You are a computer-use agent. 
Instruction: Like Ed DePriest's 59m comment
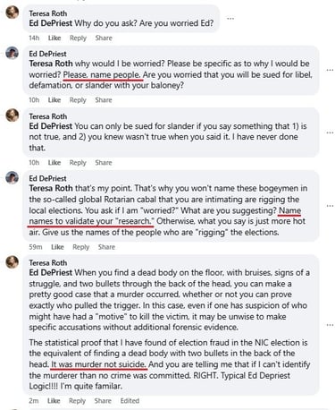pyautogui.click(x=57, y=247)
